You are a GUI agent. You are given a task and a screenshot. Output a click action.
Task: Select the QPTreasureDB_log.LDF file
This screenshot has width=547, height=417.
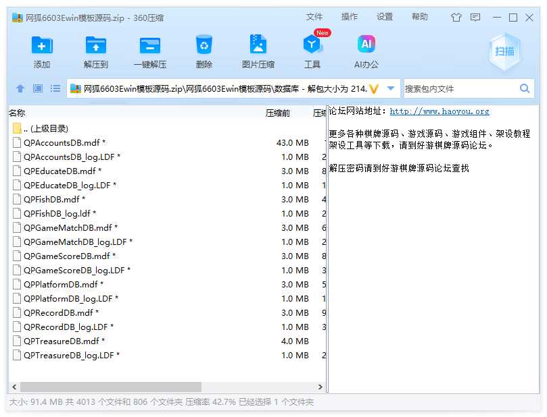tap(167, 355)
